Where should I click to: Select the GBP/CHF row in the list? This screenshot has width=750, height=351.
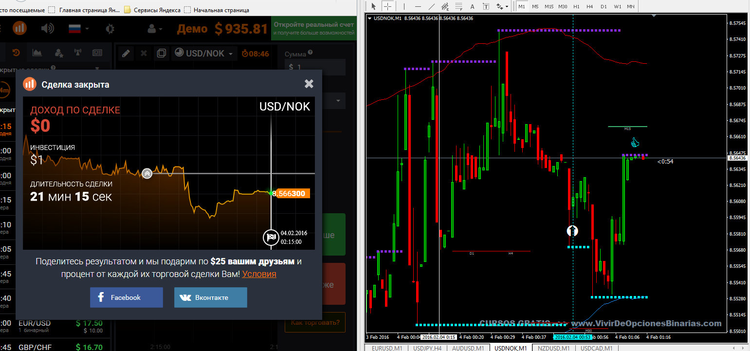click(56, 347)
